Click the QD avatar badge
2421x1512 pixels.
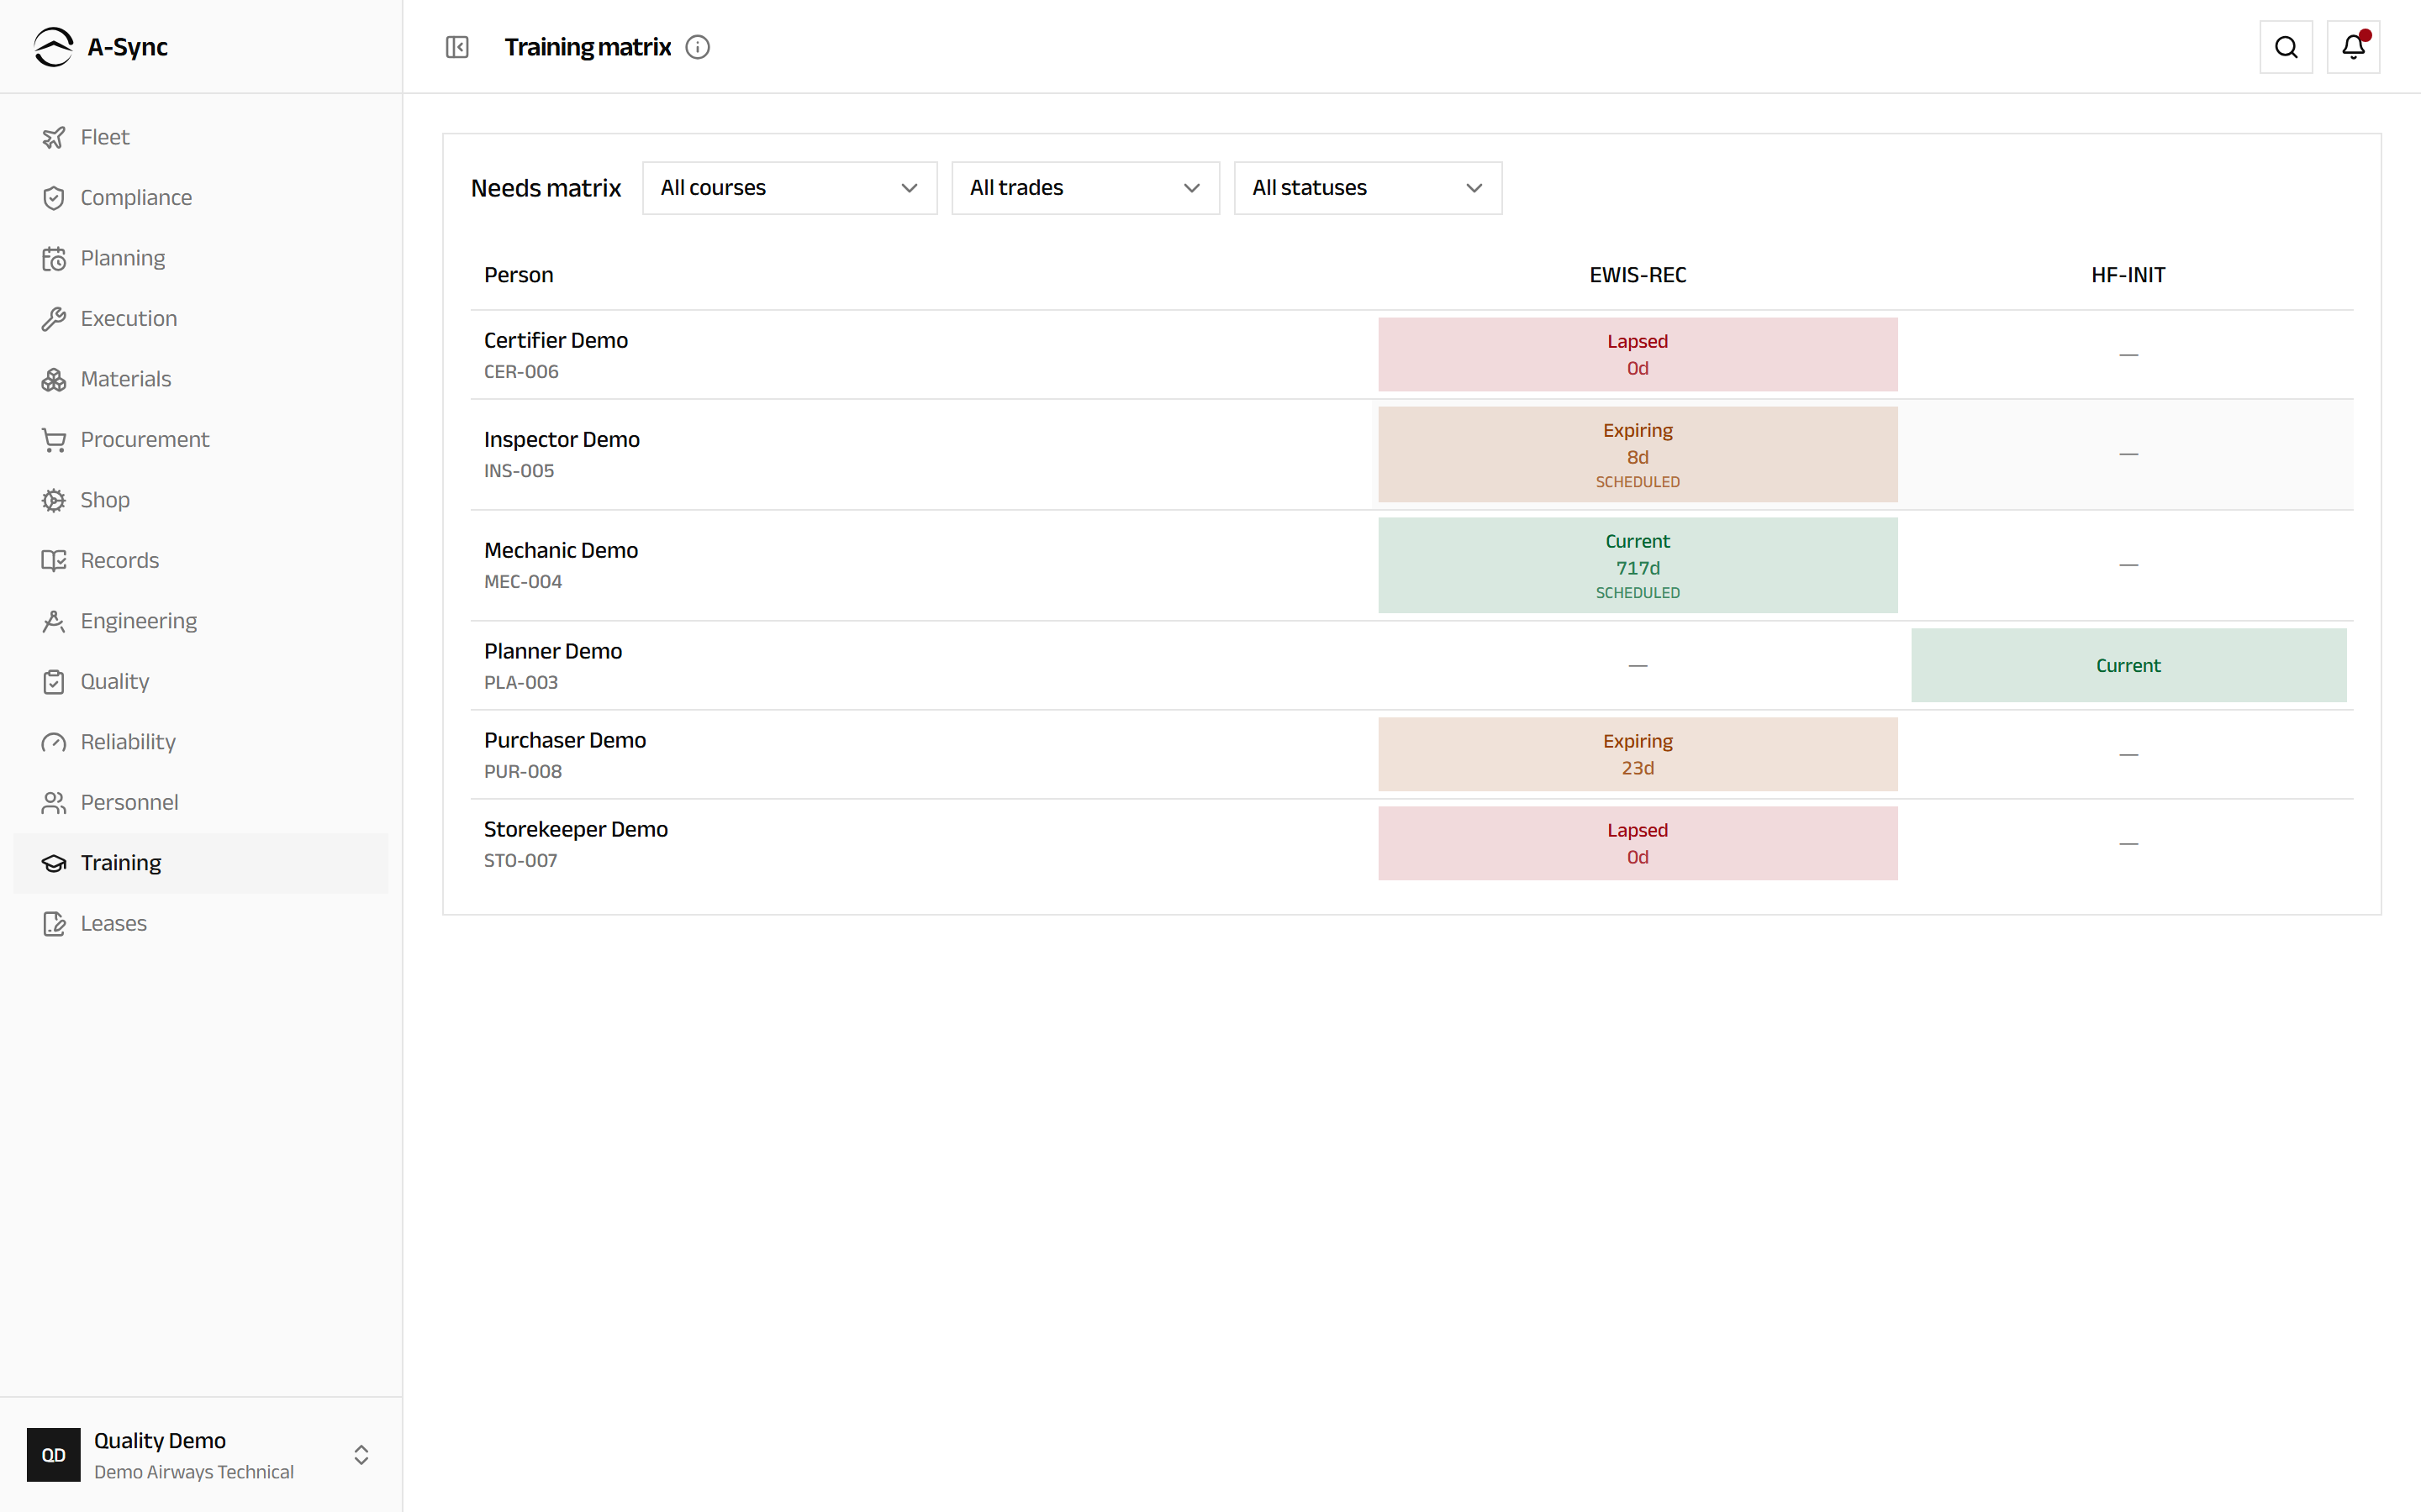point(54,1455)
